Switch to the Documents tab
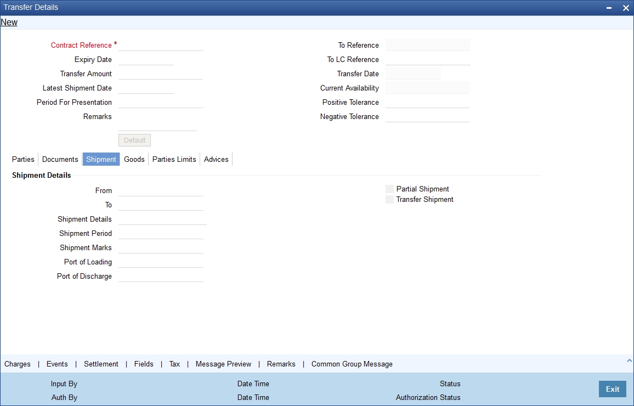The width and height of the screenshot is (634, 406). 60,159
